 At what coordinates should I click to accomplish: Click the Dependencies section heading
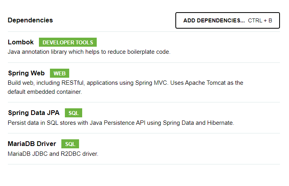click(x=30, y=20)
